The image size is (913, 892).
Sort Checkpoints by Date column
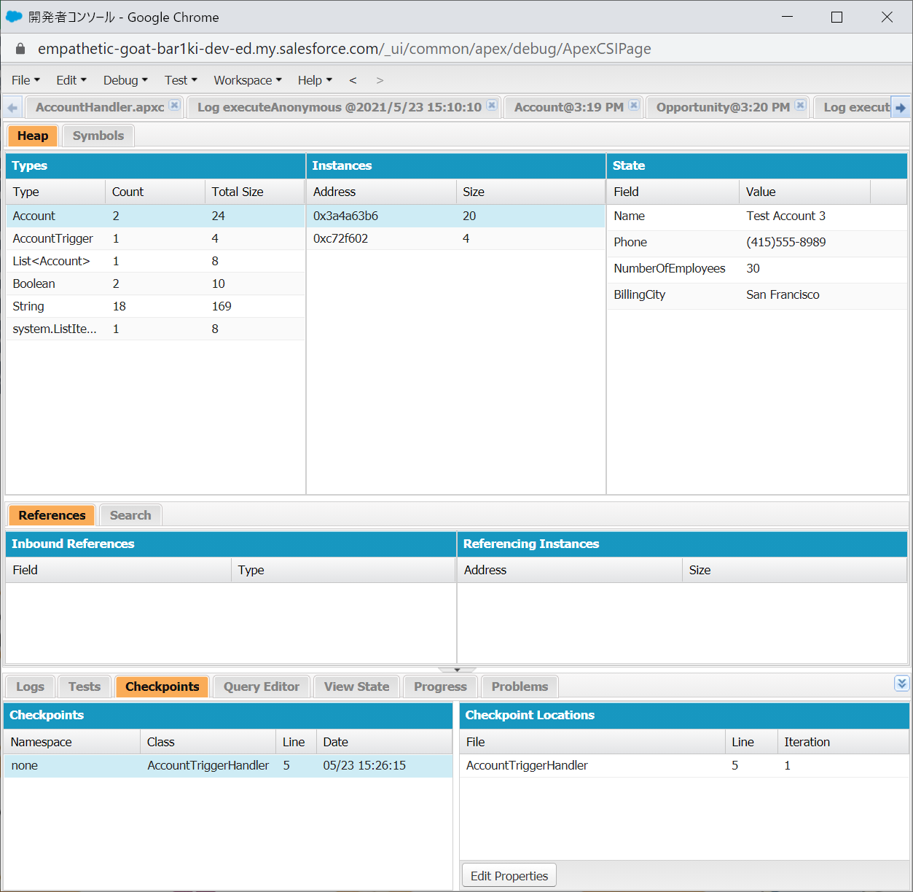click(x=384, y=742)
